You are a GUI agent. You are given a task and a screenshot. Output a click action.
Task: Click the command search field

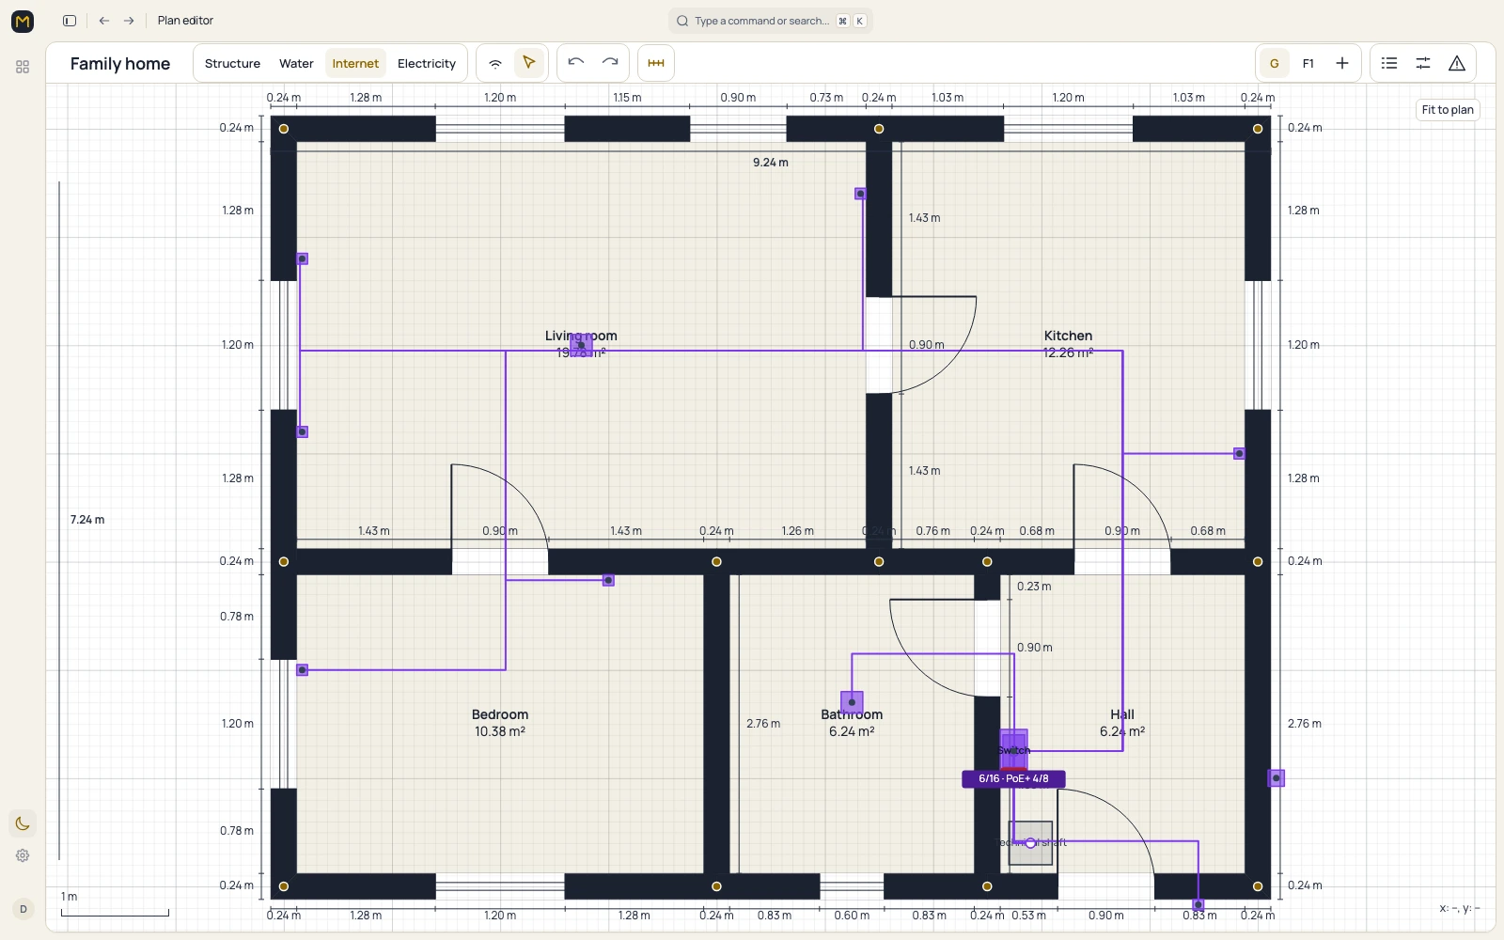[771, 21]
